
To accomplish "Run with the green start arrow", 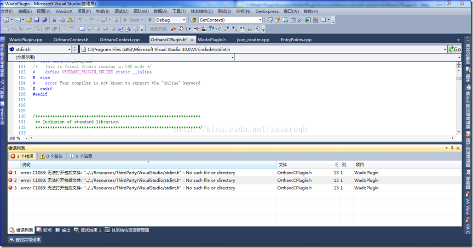I will 150,20.
